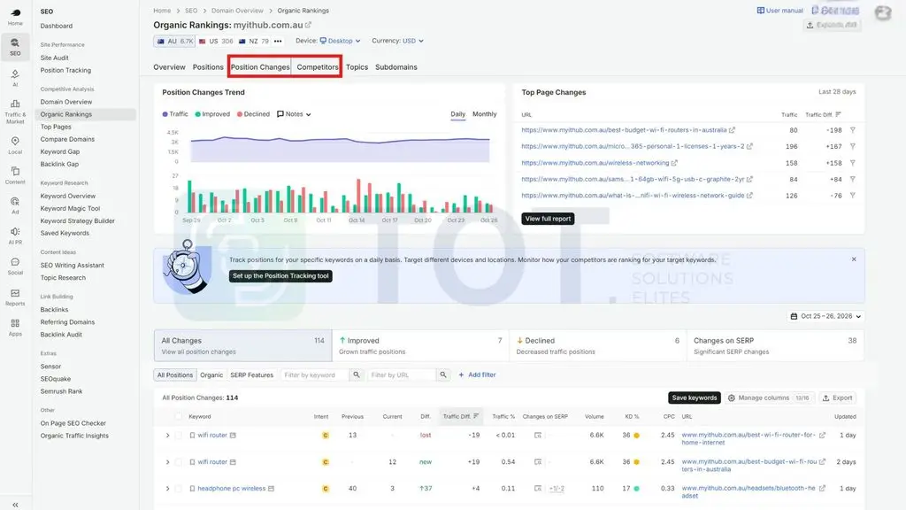Click sort icon on Traffic Diff. column header
Viewport: 906px width, 510px height.
[475, 416]
